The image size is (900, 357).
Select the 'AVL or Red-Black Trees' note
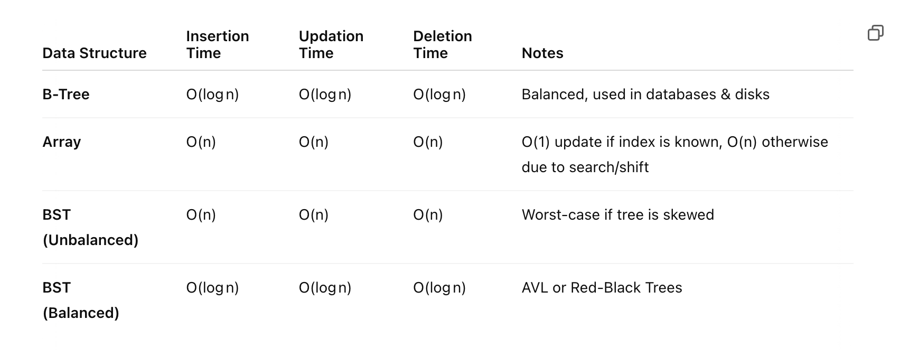pyautogui.click(x=602, y=287)
